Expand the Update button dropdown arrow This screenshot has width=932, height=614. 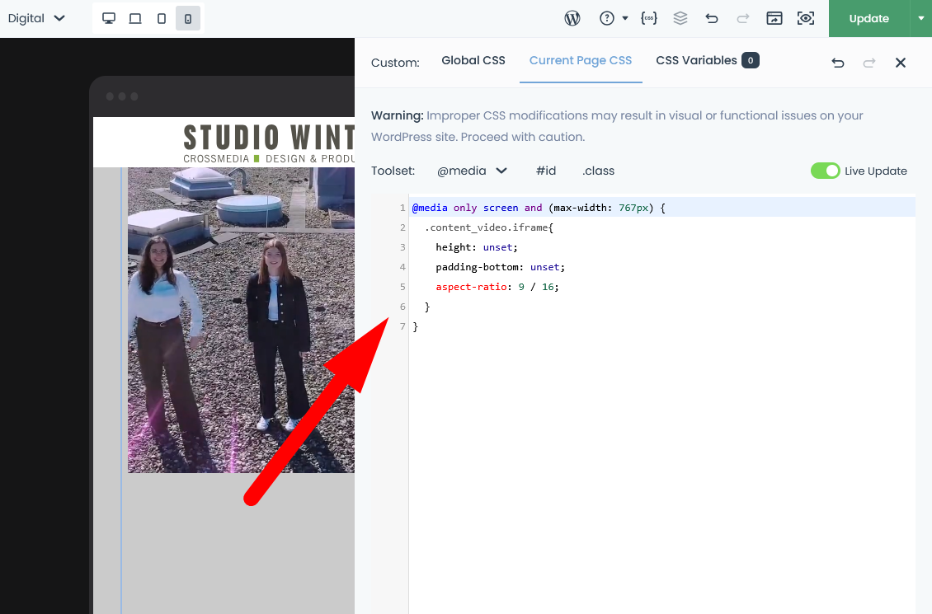click(x=921, y=18)
